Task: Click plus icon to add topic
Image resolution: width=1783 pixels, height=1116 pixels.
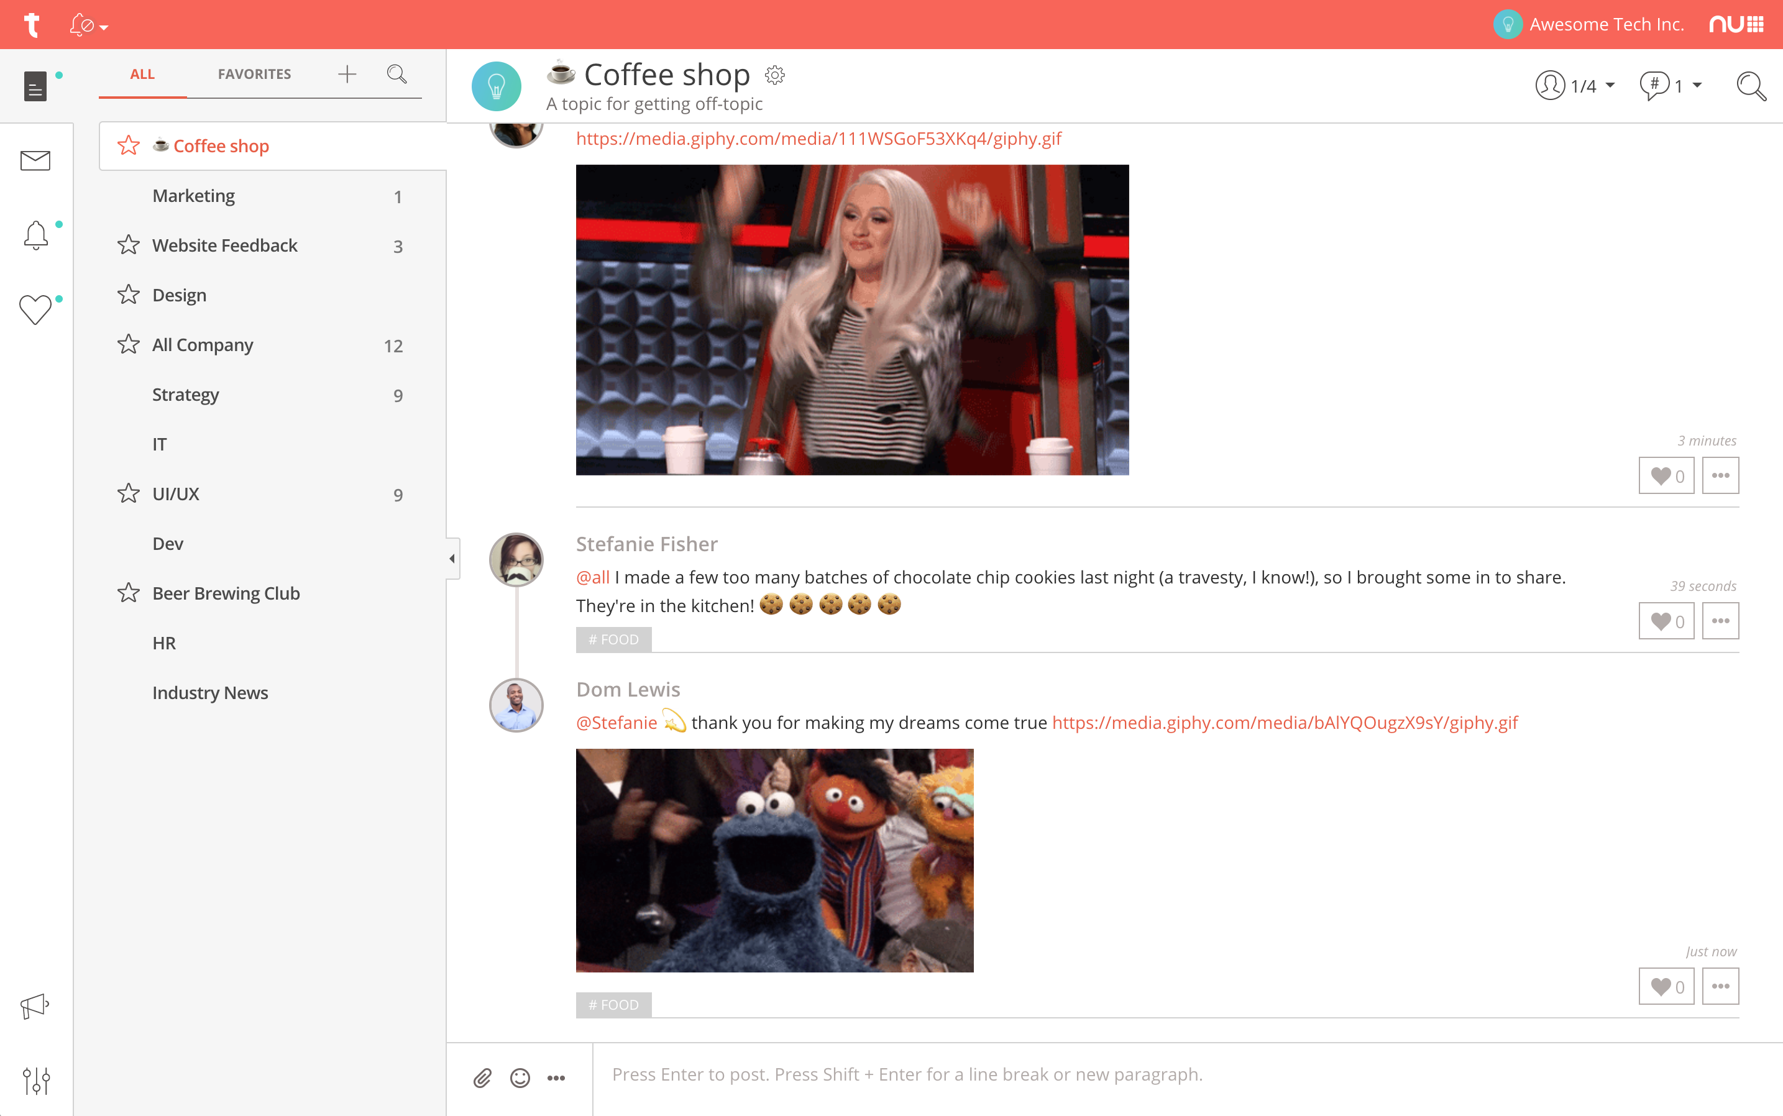Action: tap(347, 74)
